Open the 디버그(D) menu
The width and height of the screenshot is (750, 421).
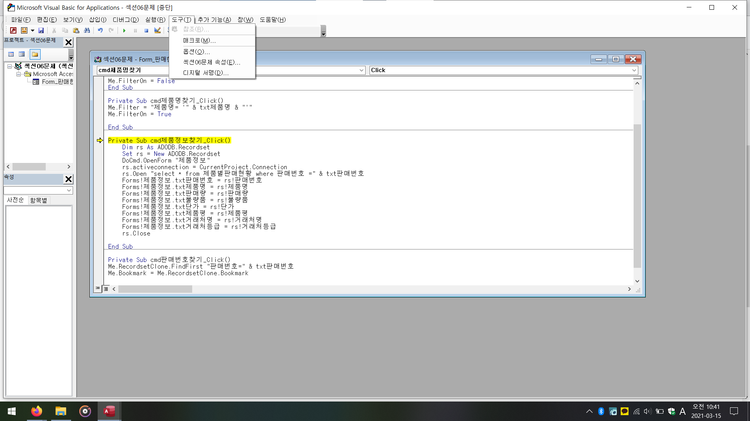click(125, 19)
